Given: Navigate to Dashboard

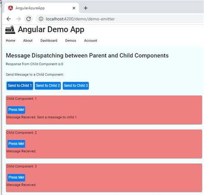Looking at the screenshot, I should [x=49, y=41].
